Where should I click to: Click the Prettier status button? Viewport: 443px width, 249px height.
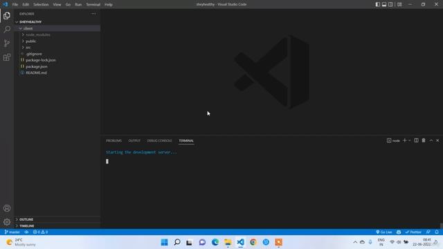tap(413, 232)
